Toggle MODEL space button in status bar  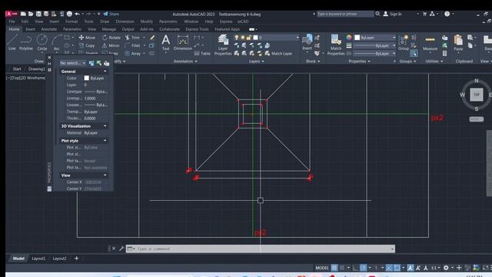click(321, 268)
